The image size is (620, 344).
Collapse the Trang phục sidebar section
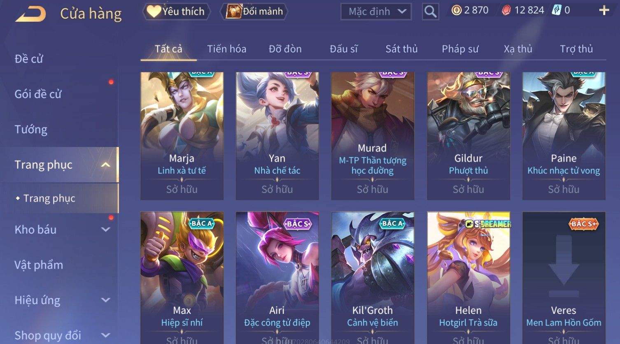(x=106, y=165)
